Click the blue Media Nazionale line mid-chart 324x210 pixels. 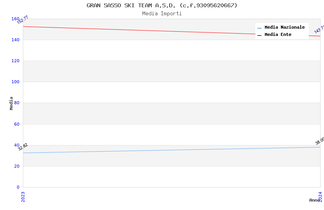point(172,150)
